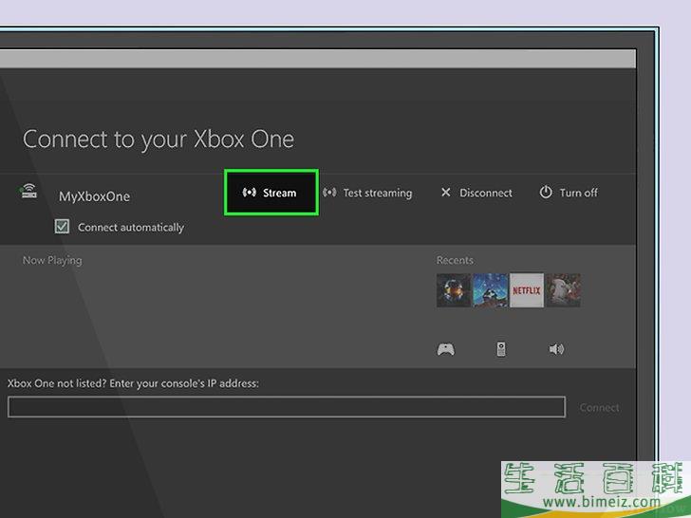Image resolution: width=691 pixels, height=518 pixels.
Task: Open the blue sky recent game thumbnail
Action: [x=490, y=290]
